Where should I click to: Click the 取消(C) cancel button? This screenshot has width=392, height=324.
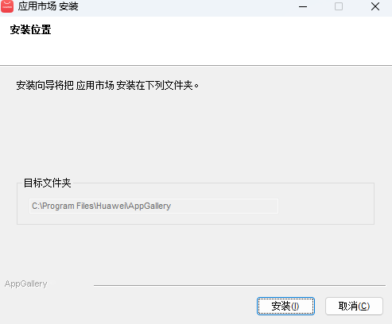pos(354,306)
